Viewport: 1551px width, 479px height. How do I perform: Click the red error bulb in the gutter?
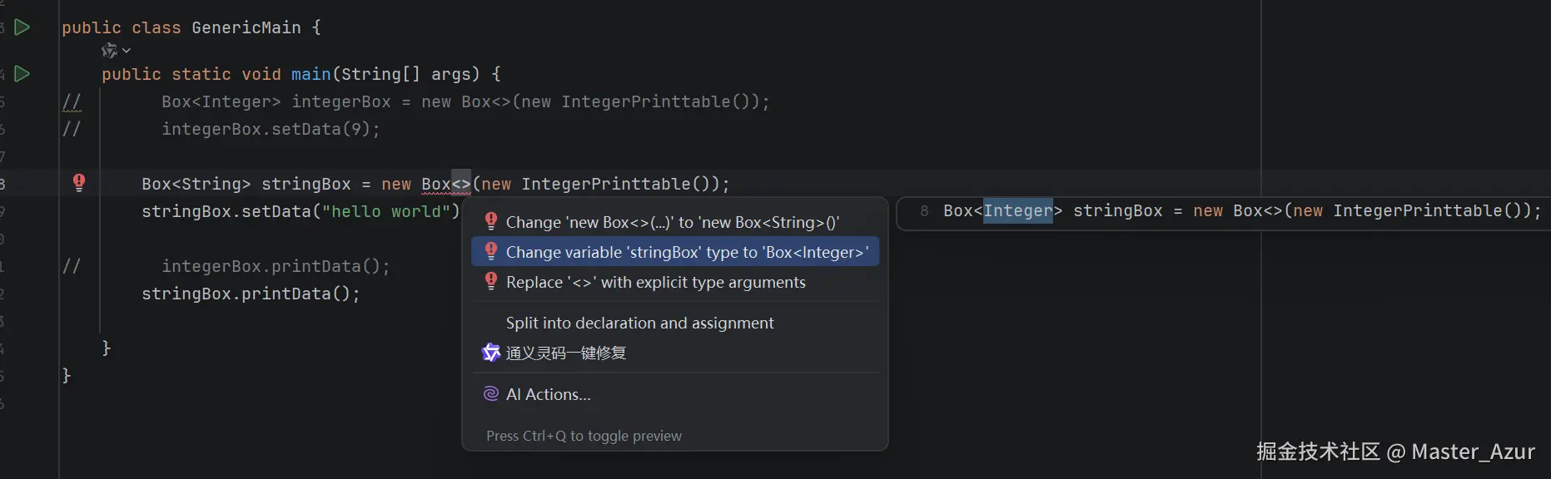79,183
